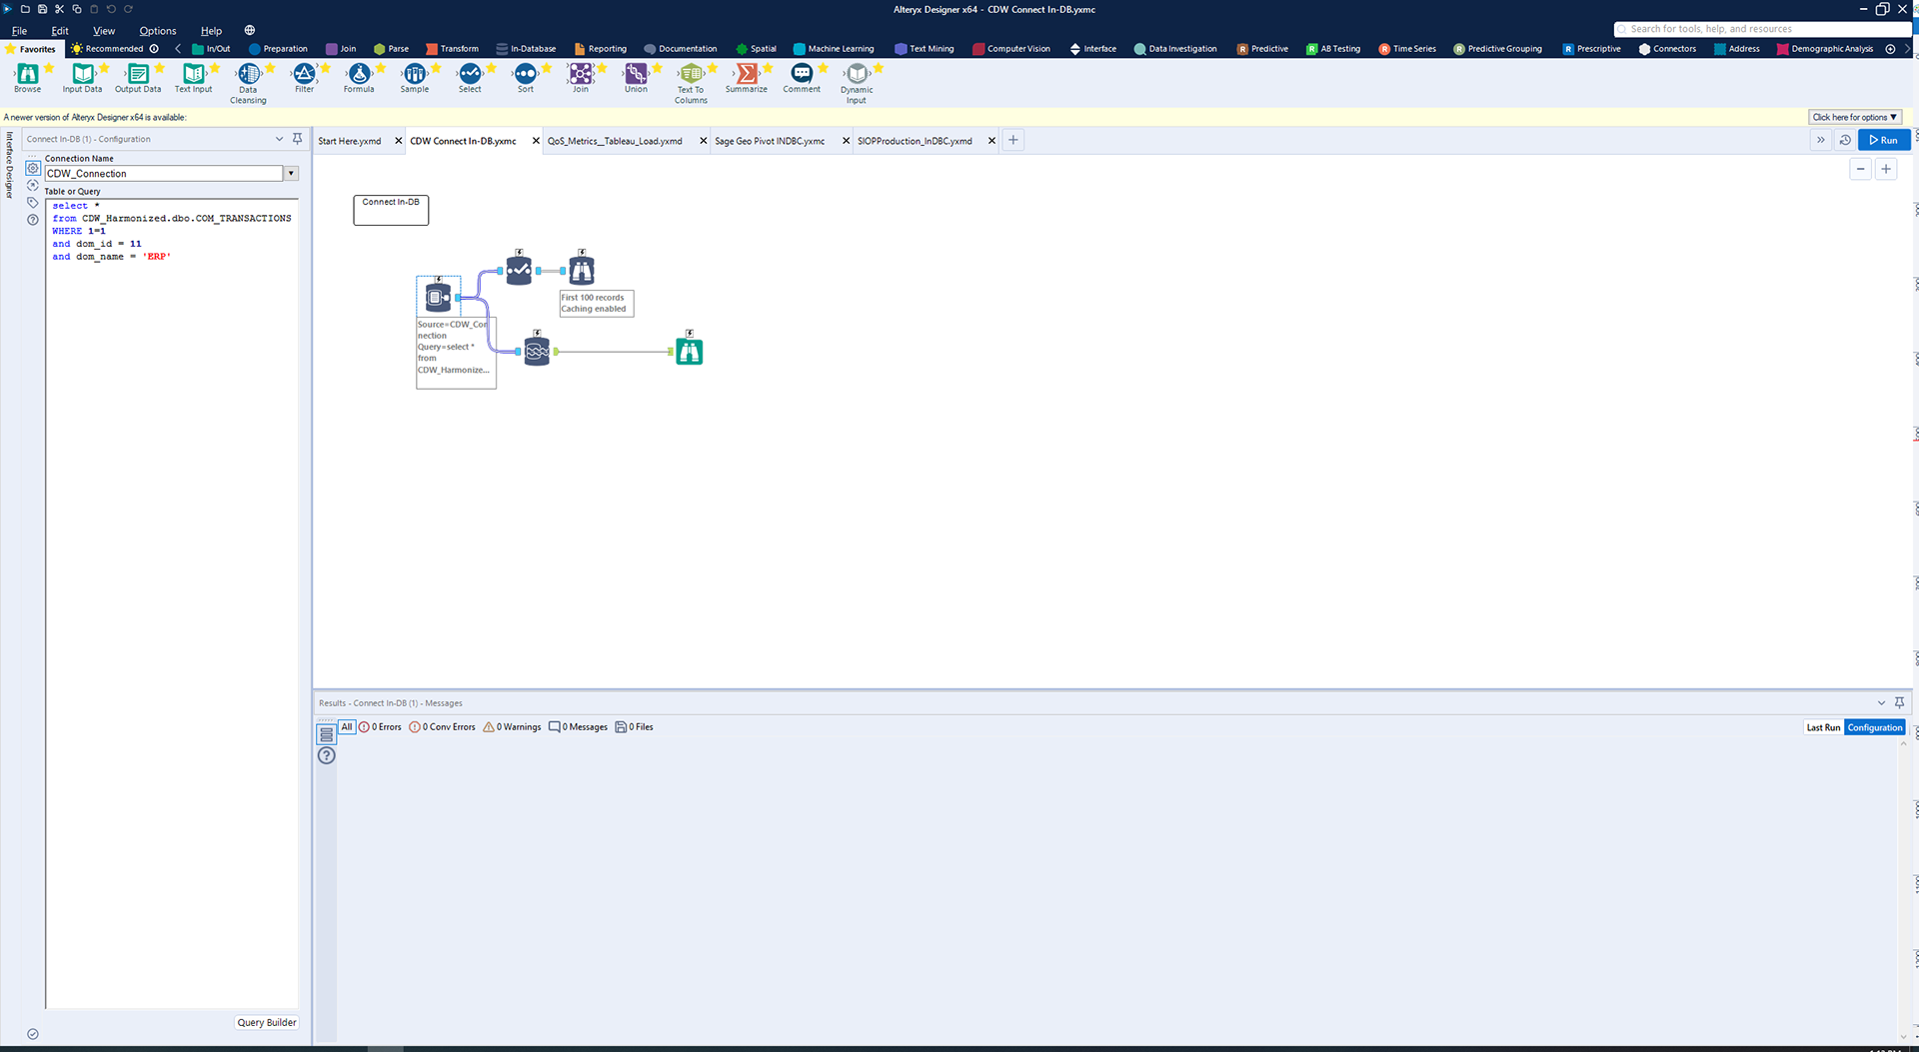Toggle favorite star on Formula tool
Image resolution: width=1919 pixels, height=1052 pixels.
[x=381, y=68]
